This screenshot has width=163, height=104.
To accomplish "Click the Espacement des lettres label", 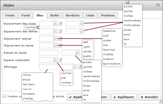I will (x=21, y=31).
